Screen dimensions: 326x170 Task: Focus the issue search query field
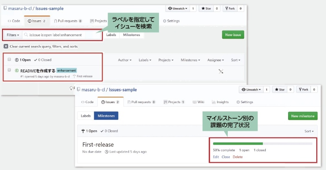pyautogui.click(x=62, y=35)
